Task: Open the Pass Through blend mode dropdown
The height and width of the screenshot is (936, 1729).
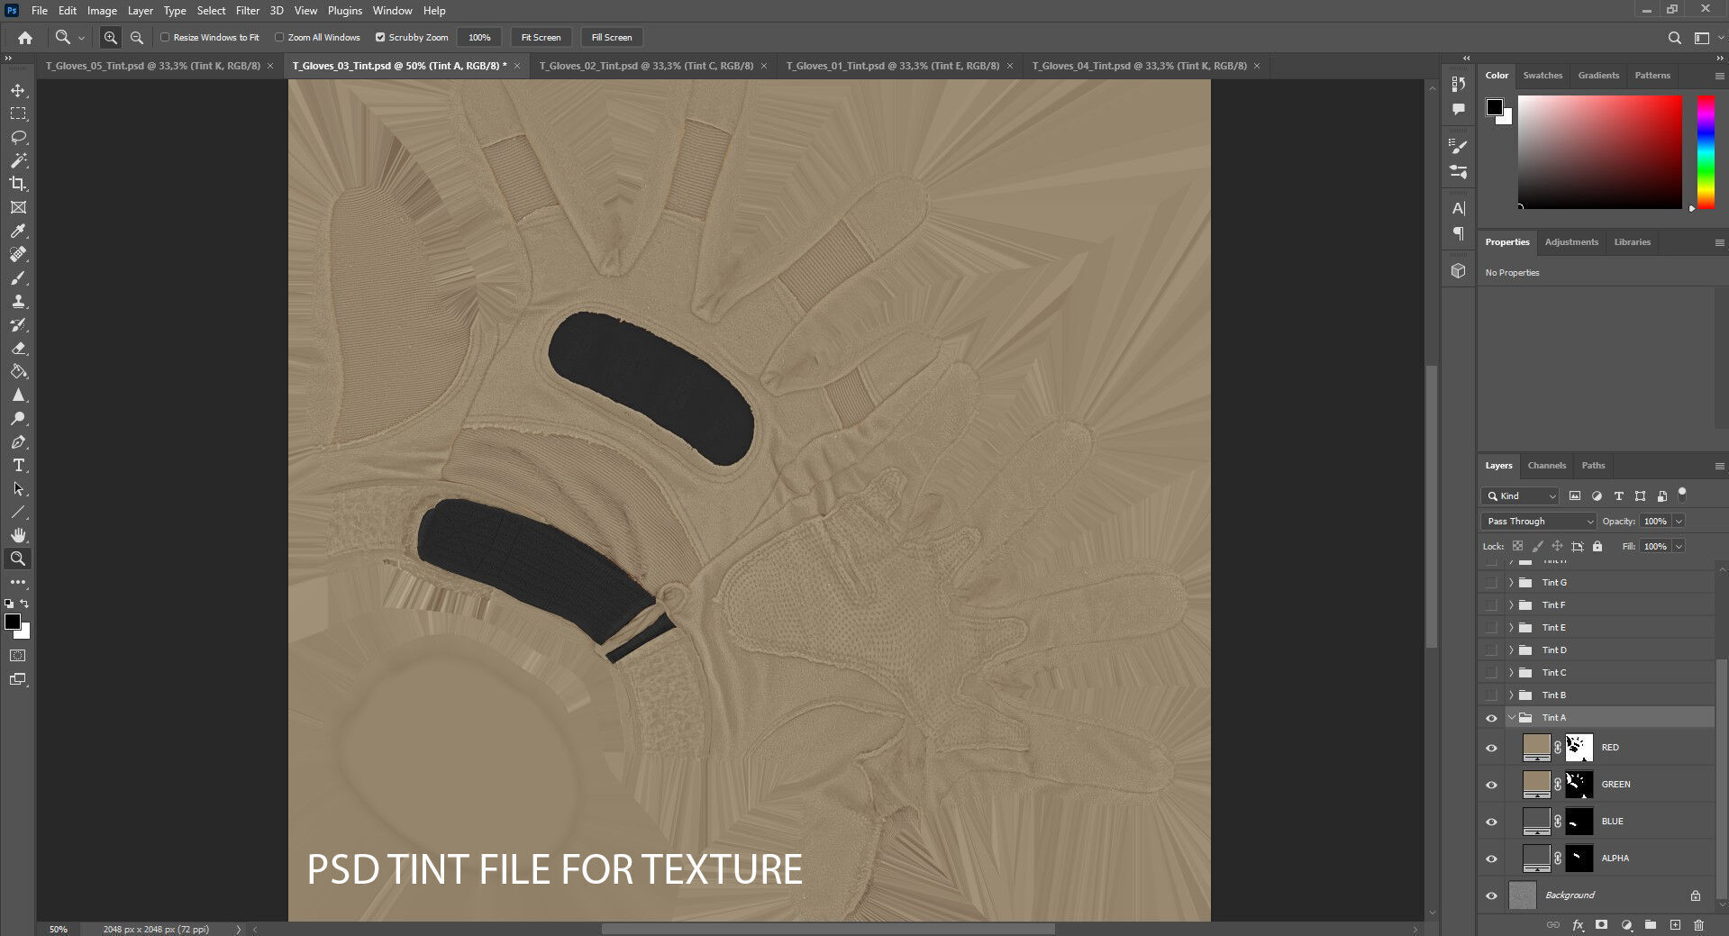Action: click(1538, 521)
